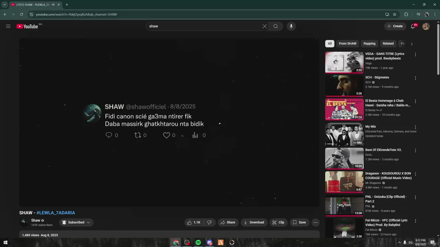Click the browser address bar URL

tap(76, 14)
